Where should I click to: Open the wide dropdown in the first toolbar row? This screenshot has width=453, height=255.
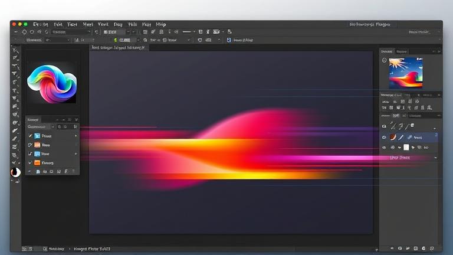[x=71, y=32]
